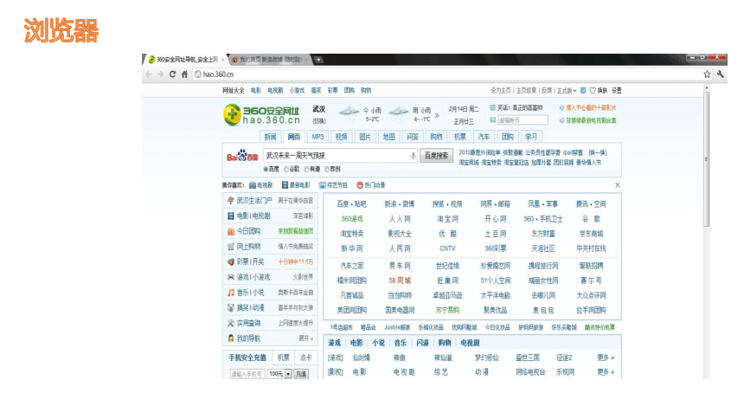Switch to the 新闻 search tab

(270, 137)
